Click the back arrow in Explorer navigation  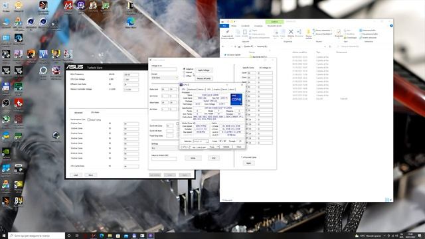(x=223, y=46)
